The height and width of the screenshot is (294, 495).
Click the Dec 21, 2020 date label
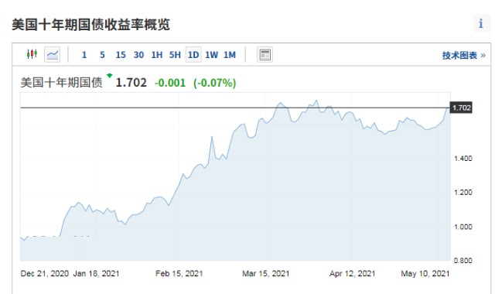[x=45, y=273]
